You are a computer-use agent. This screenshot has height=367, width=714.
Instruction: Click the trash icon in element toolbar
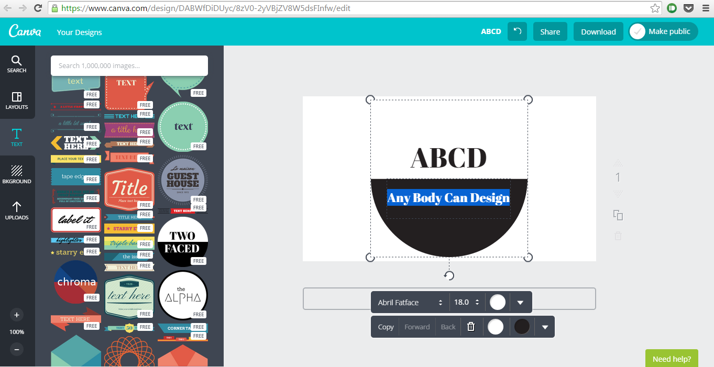click(471, 327)
